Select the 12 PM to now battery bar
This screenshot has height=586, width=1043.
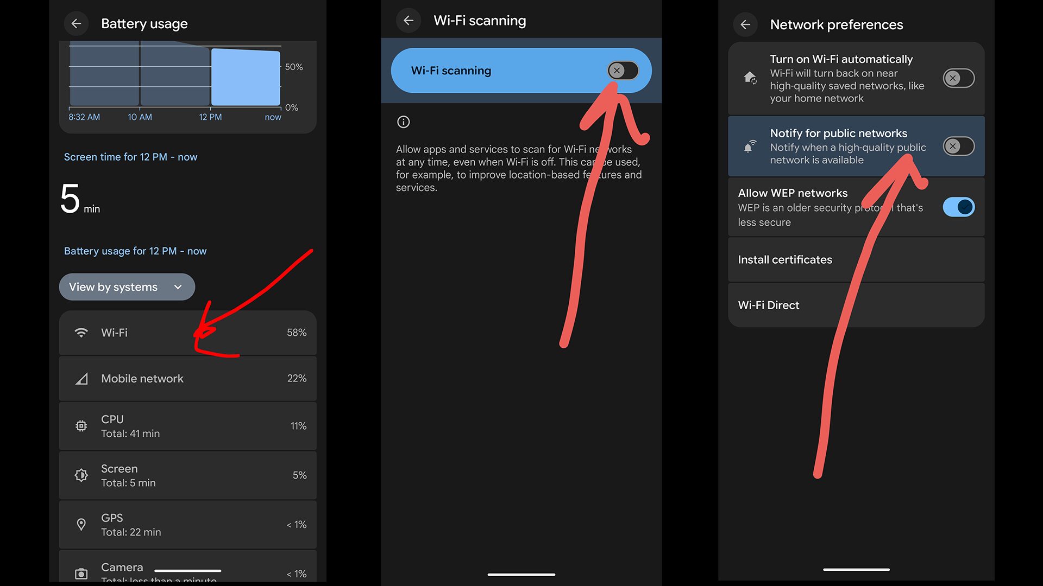pyautogui.click(x=246, y=77)
